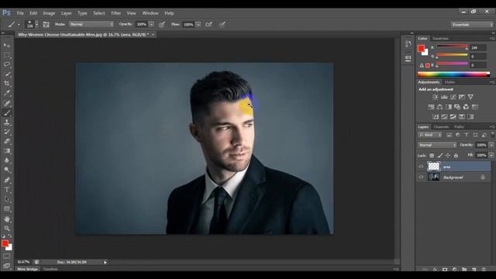Toggle lock all on layer

tap(456, 155)
